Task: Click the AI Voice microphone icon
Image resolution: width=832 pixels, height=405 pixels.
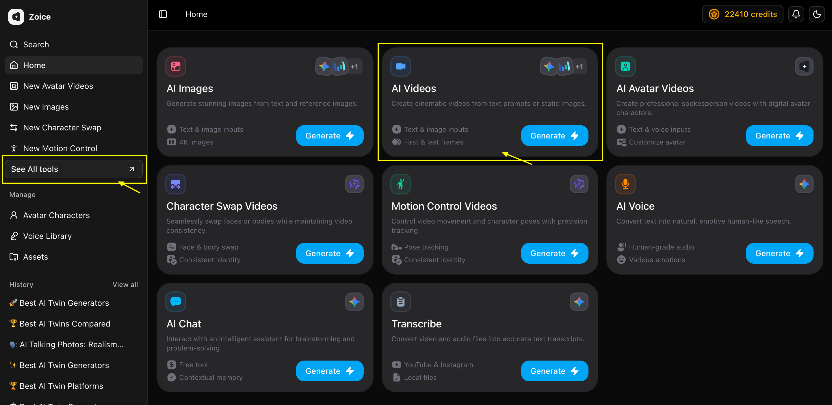Action: point(625,184)
